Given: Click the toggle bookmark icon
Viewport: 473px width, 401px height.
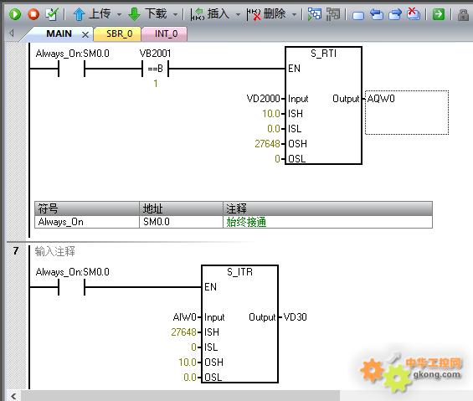Looking at the screenshot, I should tap(358, 15).
